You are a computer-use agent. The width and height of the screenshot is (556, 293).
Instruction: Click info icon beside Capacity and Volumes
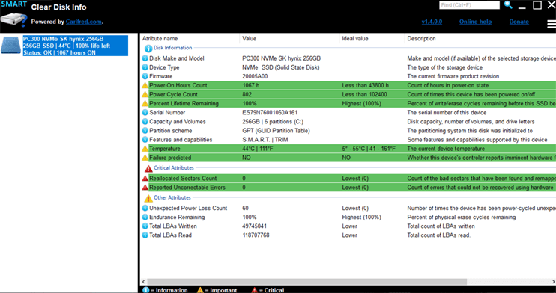[145, 122]
